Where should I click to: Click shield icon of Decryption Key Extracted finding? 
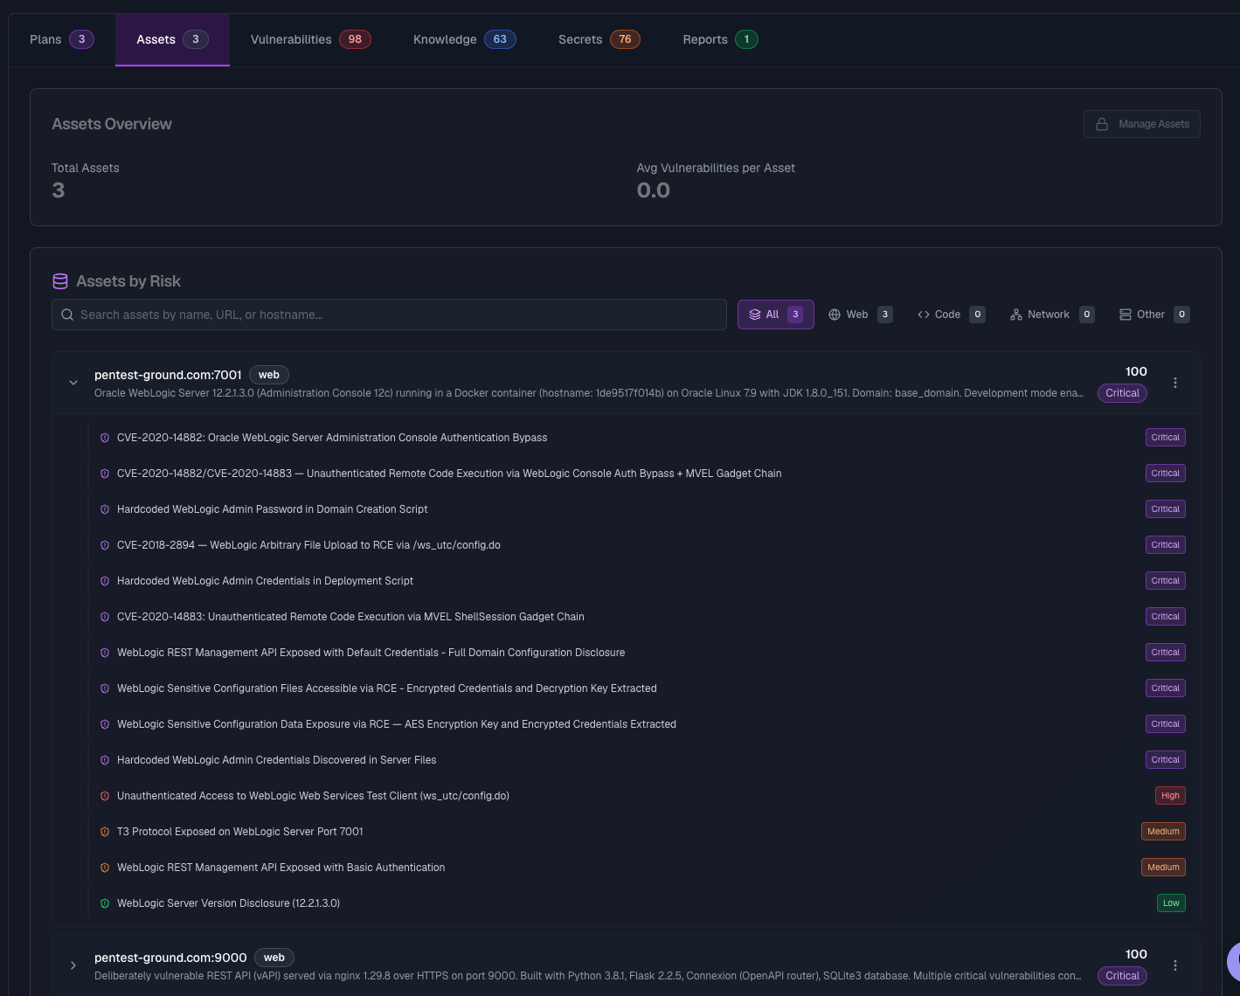coord(105,688)
